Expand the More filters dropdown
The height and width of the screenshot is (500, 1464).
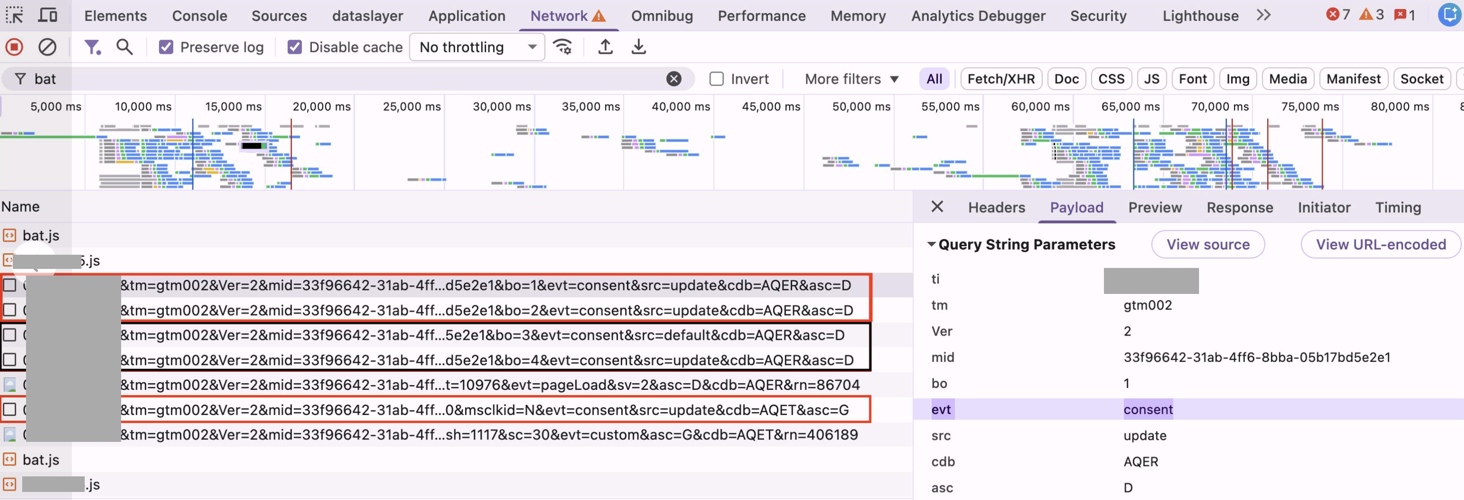pyautogui.click(x=851, y=79)
